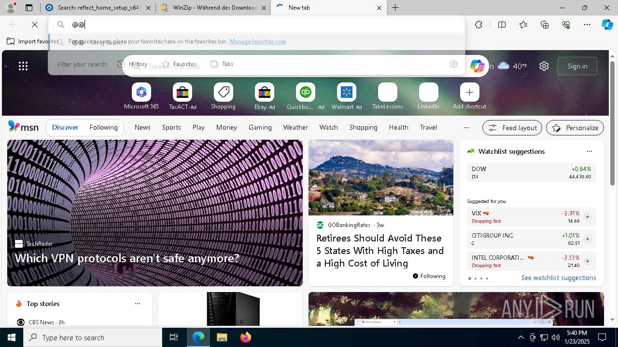Open the Health category
The image size is (618, 347).
tap(399, 128)
